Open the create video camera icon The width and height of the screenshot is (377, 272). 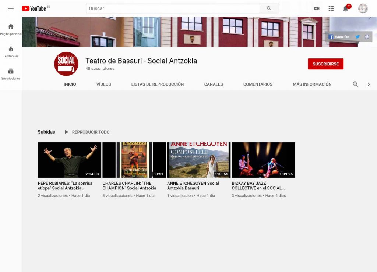coord(316,8)
